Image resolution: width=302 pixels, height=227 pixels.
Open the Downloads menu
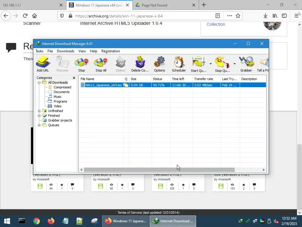pos(65,51)
